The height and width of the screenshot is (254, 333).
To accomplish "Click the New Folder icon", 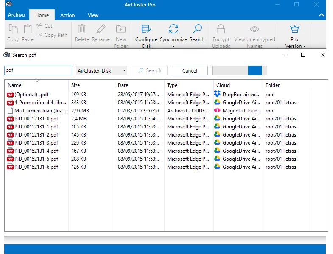I will click(x=121, y=29).
